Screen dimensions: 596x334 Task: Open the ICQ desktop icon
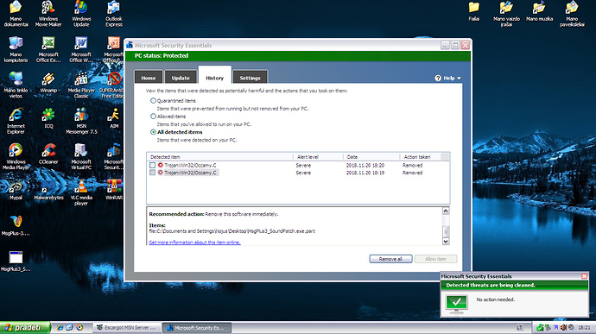[48, 118]
